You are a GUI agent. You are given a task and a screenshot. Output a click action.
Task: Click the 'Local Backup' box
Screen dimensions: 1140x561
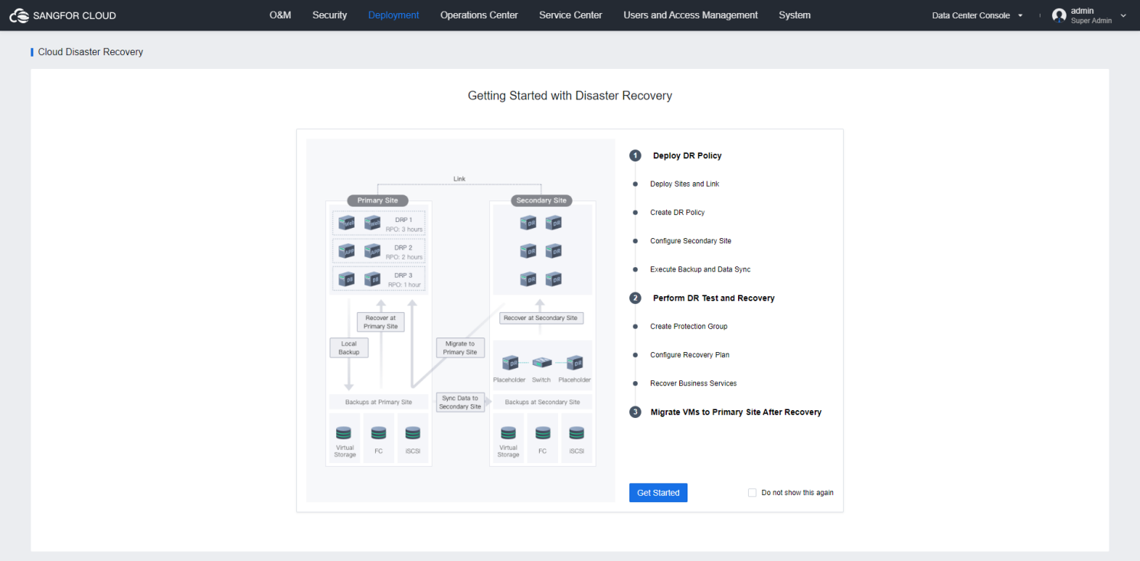[349, 347]
